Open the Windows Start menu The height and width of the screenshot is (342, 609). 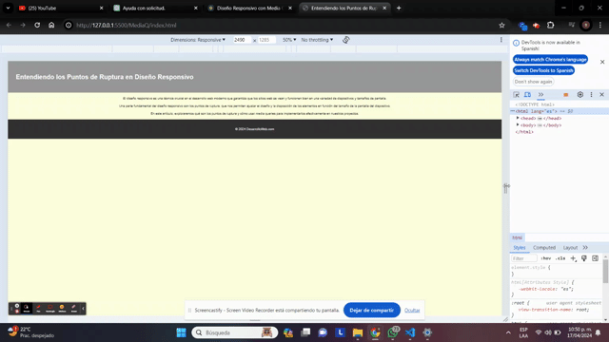(x=181, y=332)
